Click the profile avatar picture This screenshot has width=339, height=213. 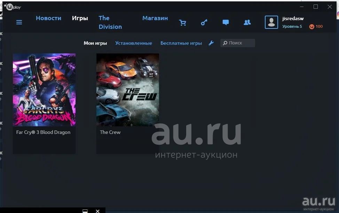click(271, 22)
